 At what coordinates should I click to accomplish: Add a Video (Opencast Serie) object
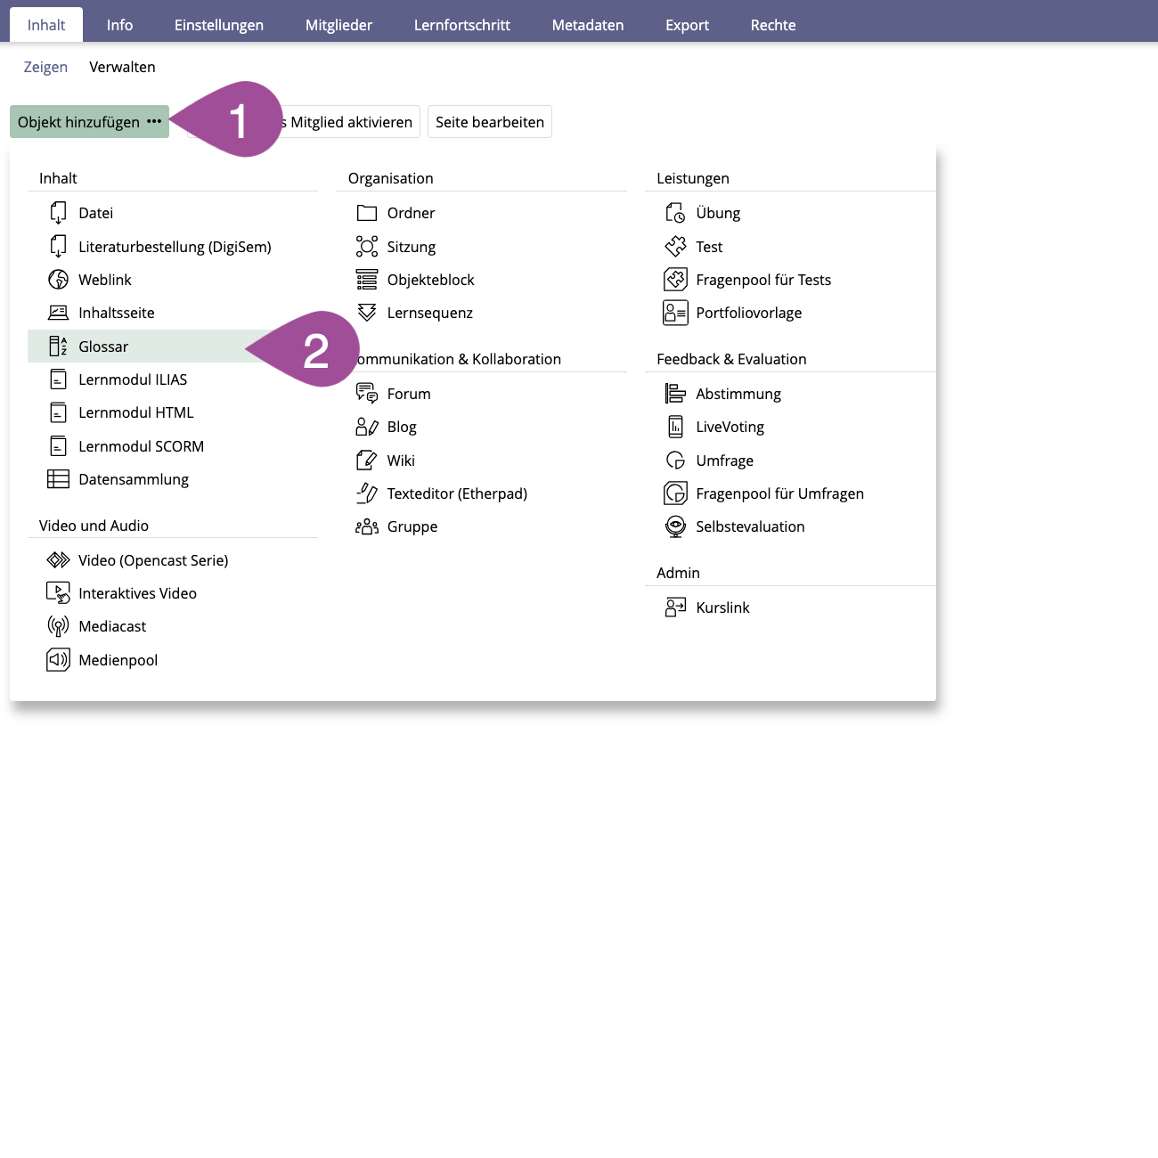[153, 560]
